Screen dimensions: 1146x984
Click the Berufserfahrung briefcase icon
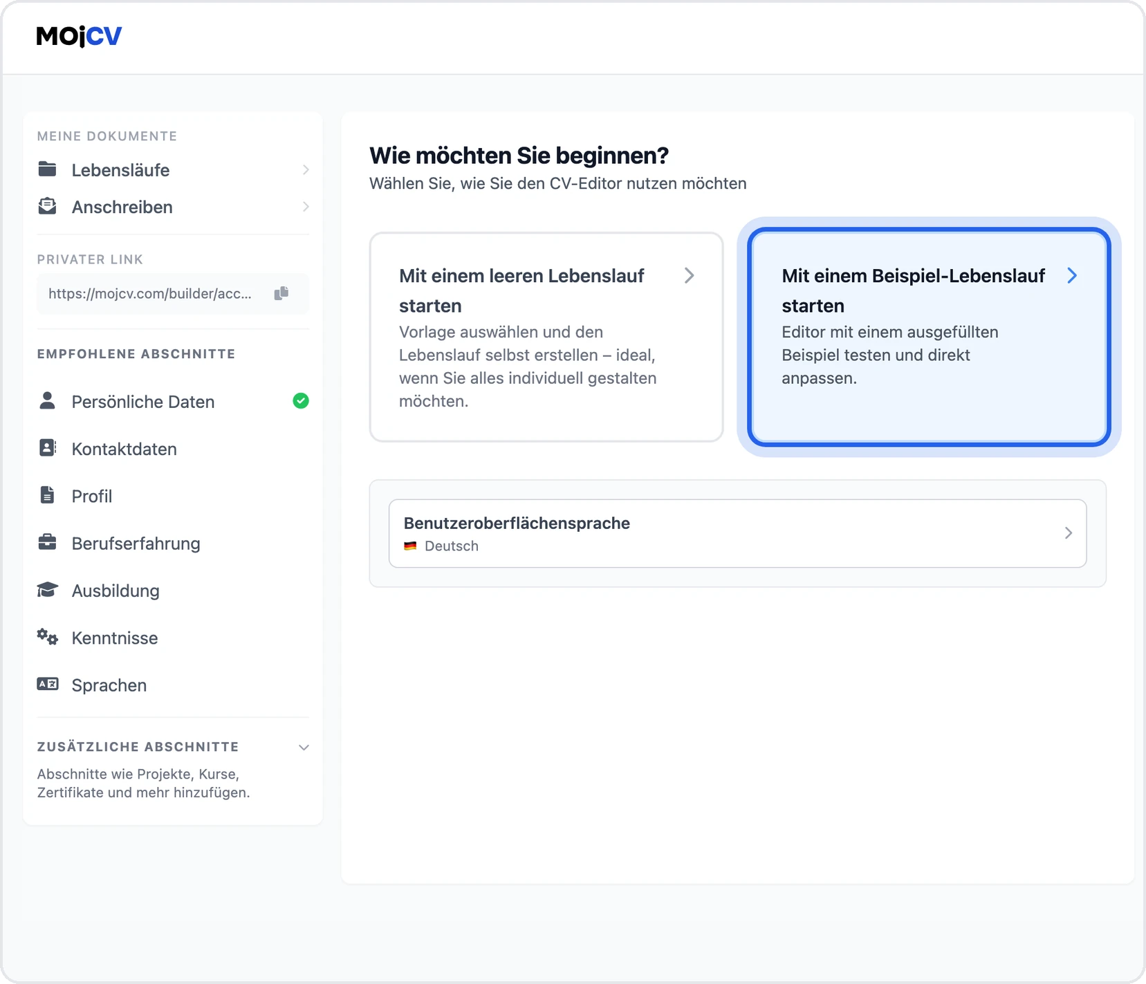[47, 542]
